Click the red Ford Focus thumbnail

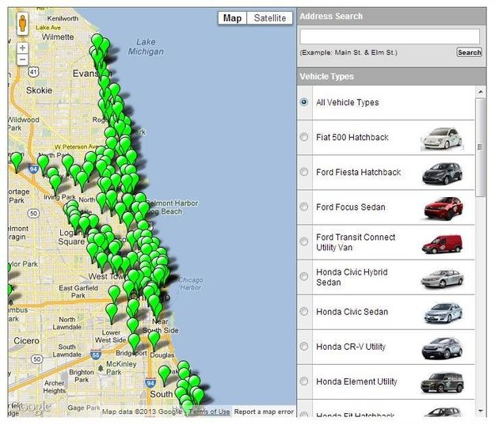tap(444, 208)
